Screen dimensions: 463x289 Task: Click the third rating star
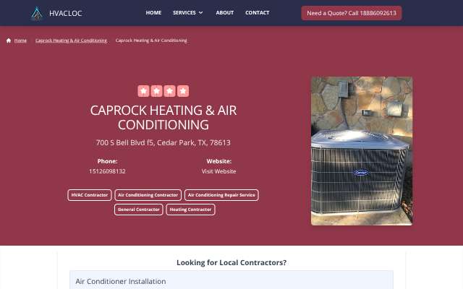(x=170, y=91)
